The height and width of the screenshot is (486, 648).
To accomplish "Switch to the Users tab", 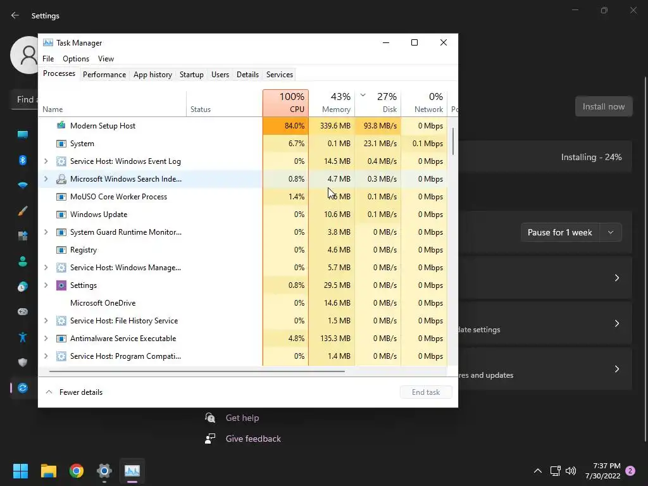I will coord(220,75).
